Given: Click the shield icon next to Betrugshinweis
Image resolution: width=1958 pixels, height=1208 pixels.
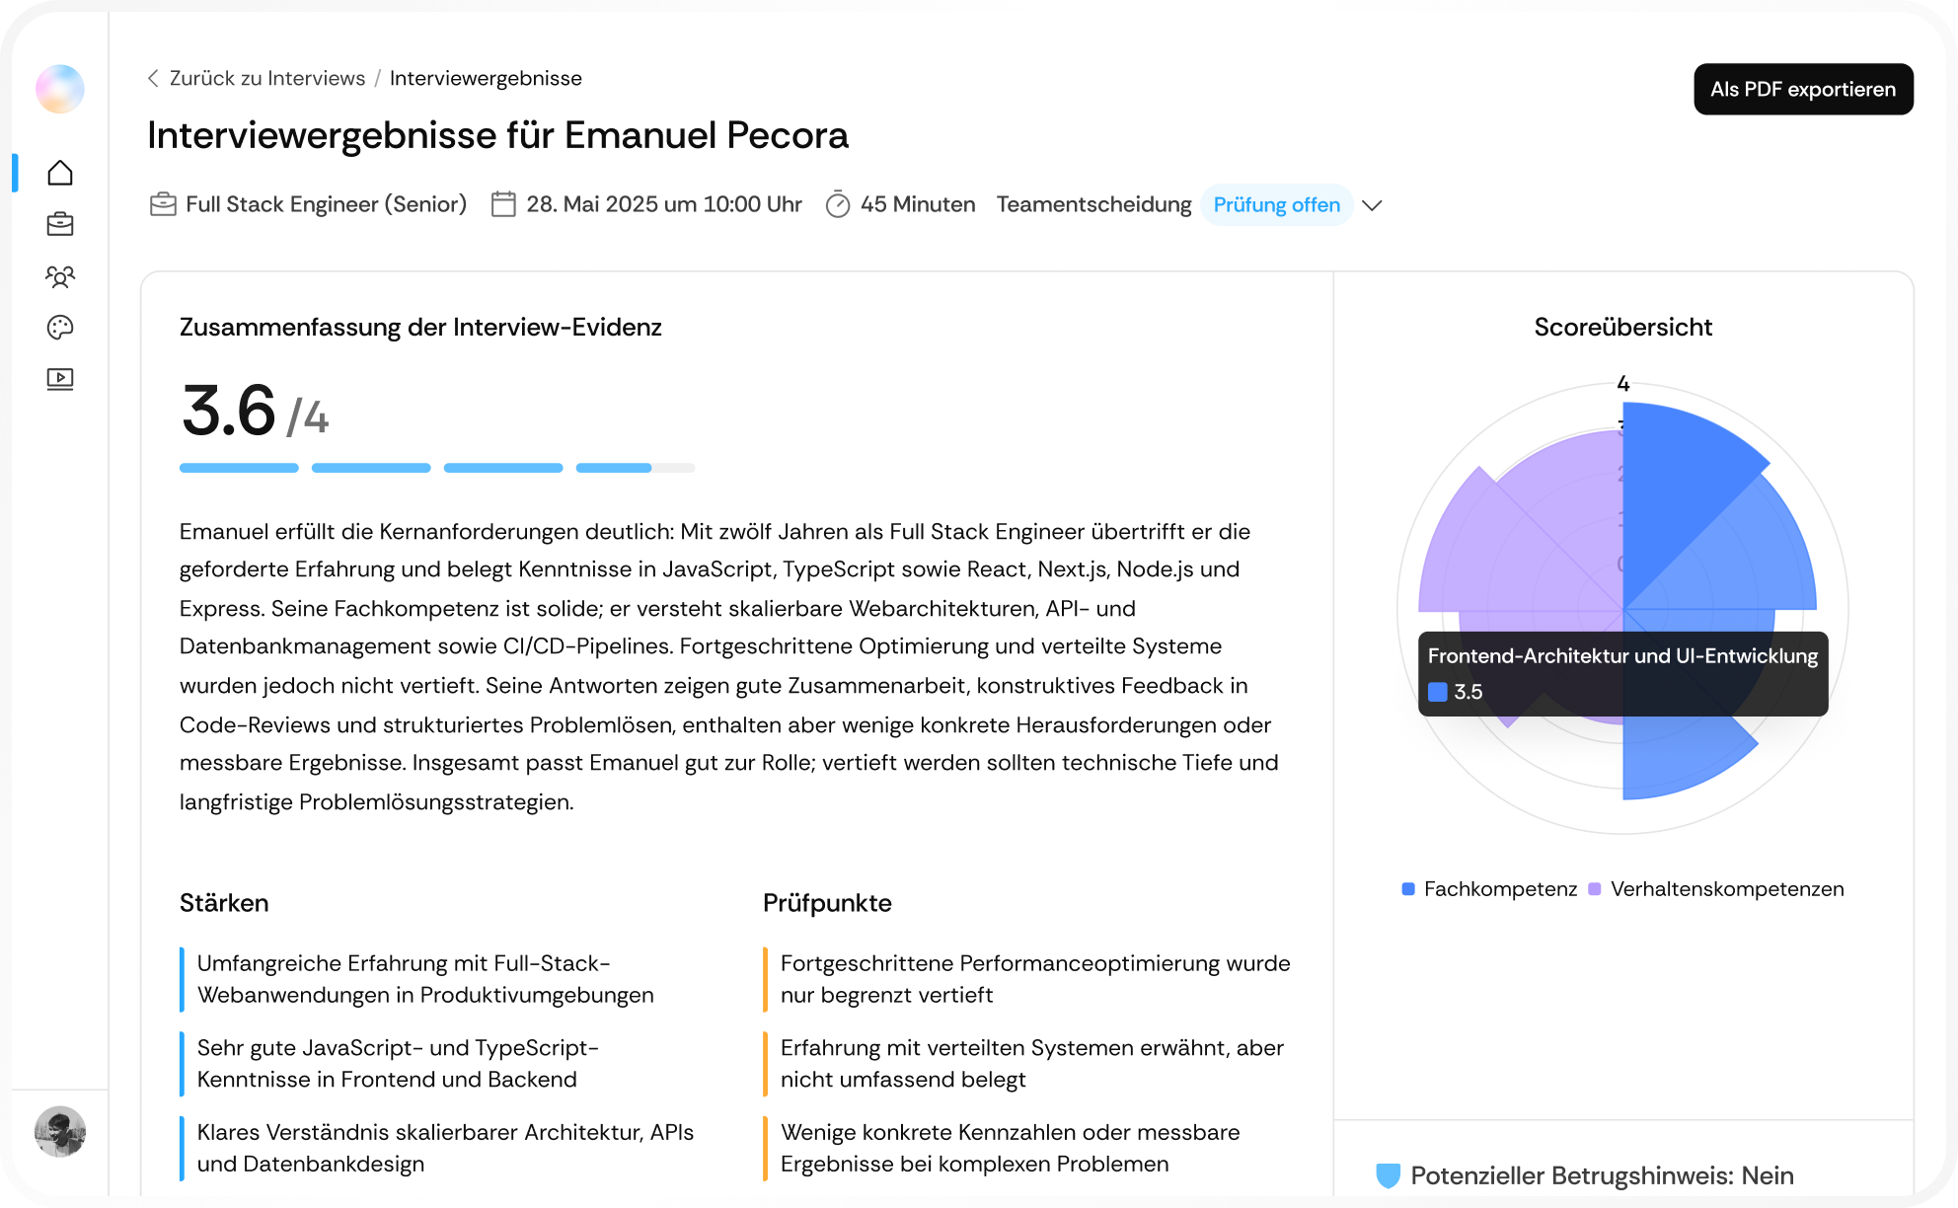Looking at the screenshot, I should pyautogui.click(x=1389, y=1175).
